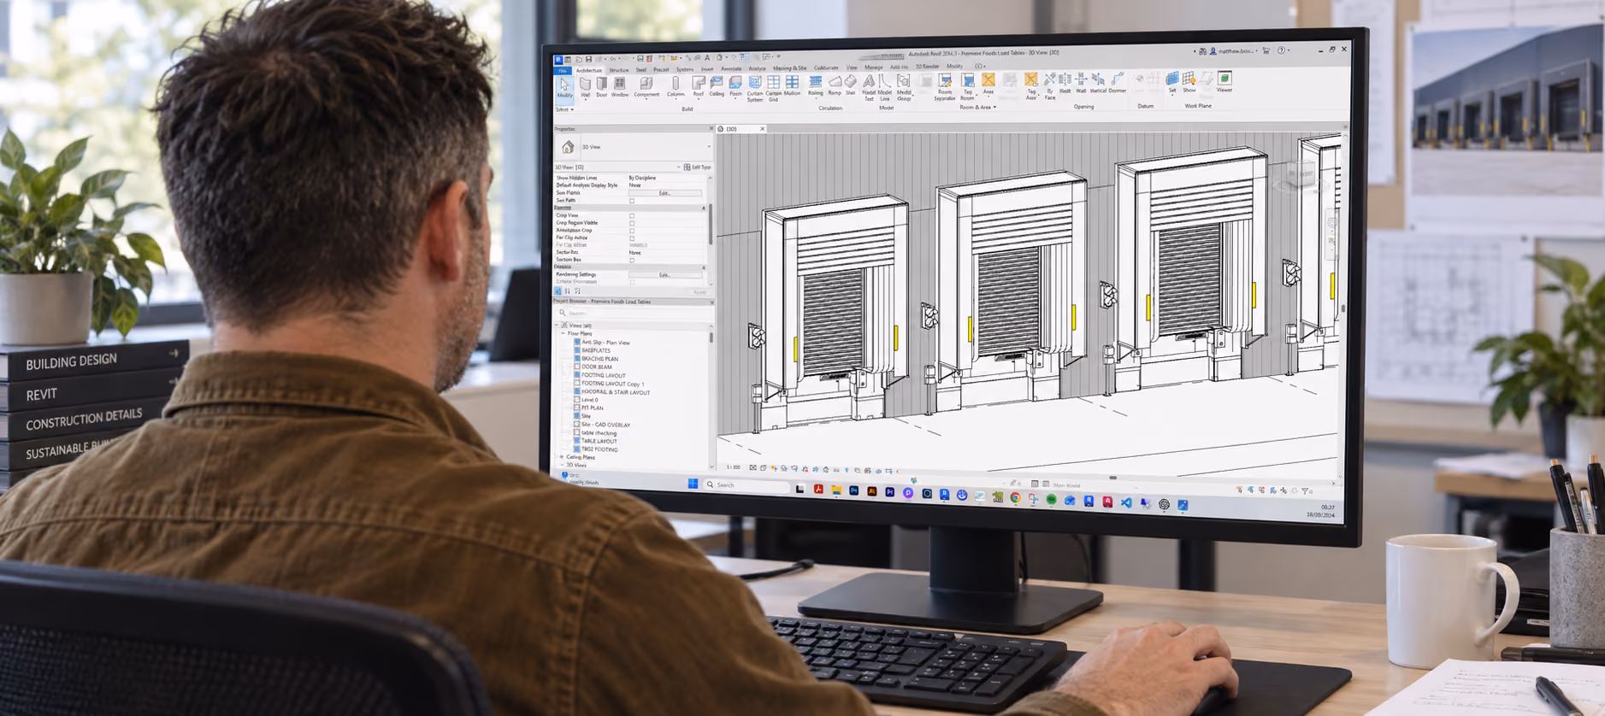The image size is (1605, 716).
Task: Expand the Room & Area panel dropdown
Action: (977, 108)
